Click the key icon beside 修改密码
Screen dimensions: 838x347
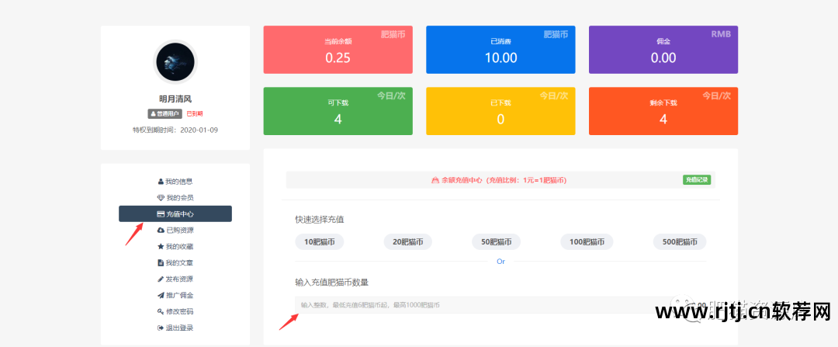(161, 312)
